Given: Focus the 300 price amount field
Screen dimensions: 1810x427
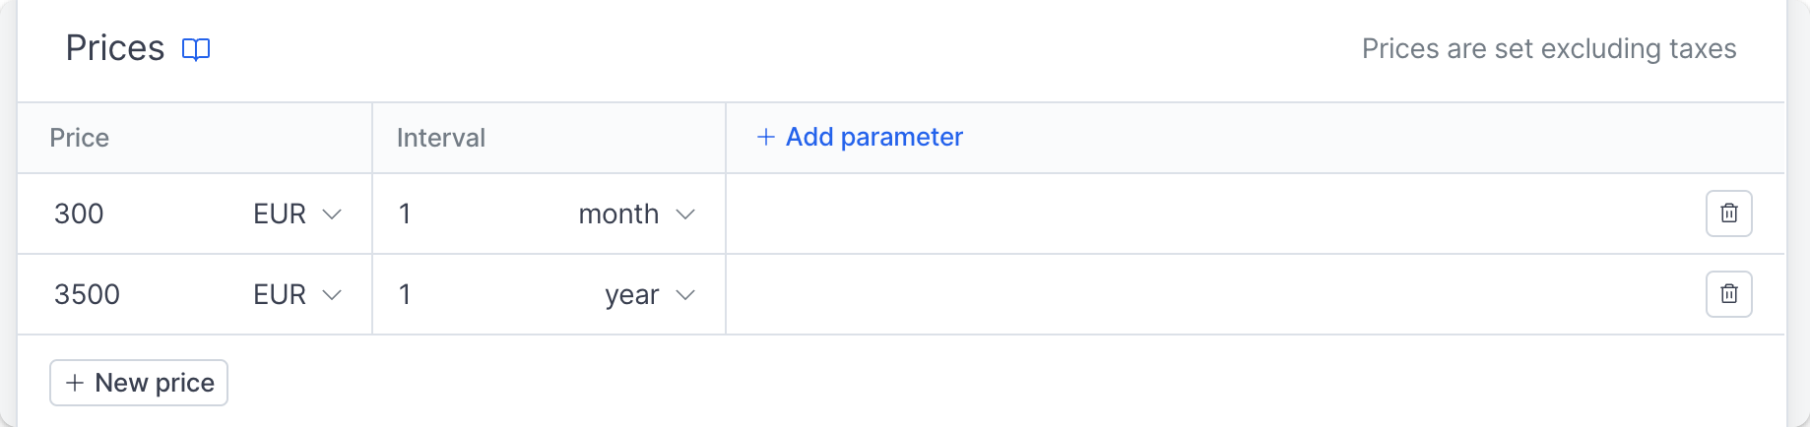Looking at the screenshot, I should point(138,213).
